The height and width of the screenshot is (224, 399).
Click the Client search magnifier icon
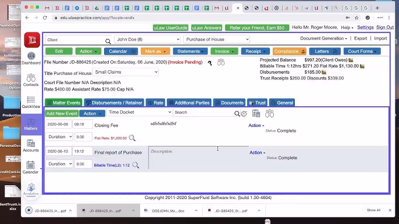(x=108, y=41)
